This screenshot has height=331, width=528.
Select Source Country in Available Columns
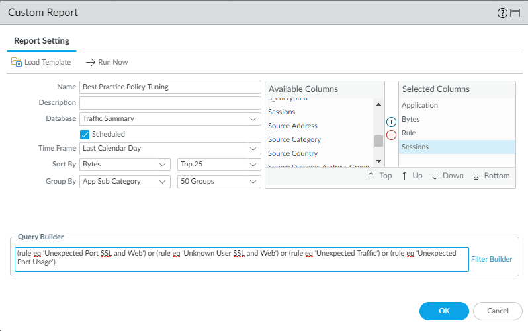[292, 153]
